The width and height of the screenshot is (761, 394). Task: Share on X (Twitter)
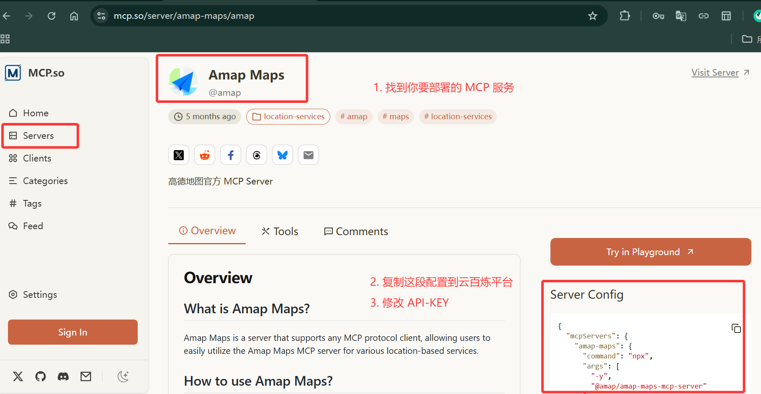pyautogui.click(x=179, y=155)
